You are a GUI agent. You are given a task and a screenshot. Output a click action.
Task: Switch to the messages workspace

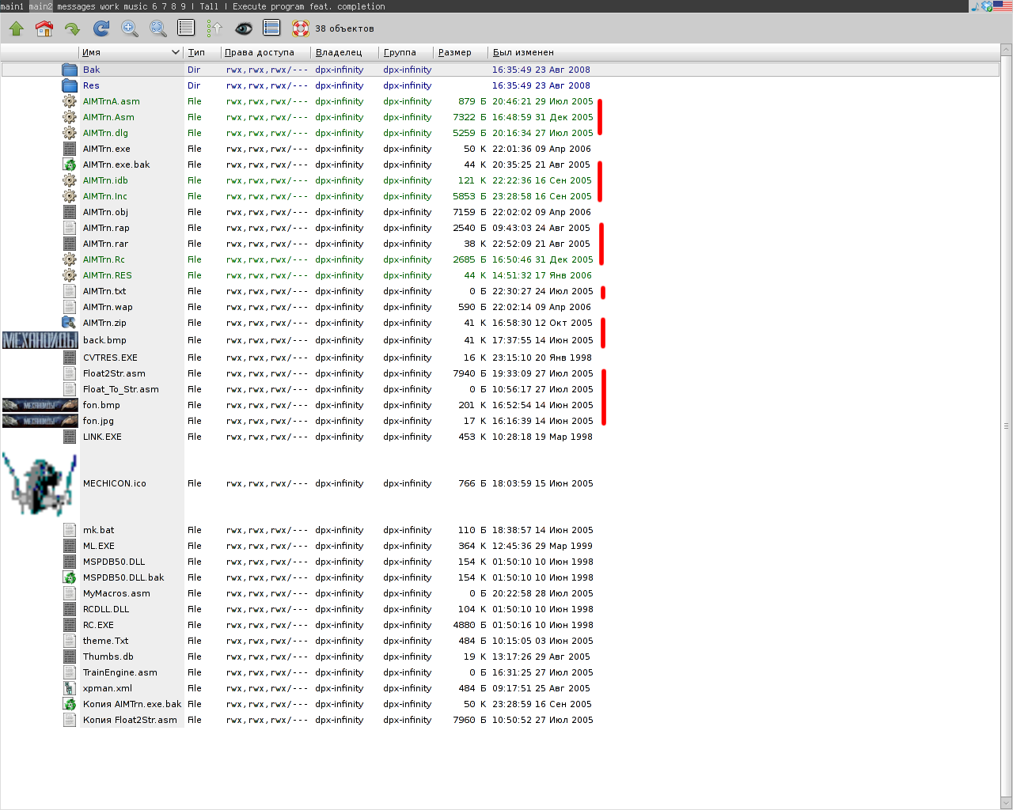click(76, 6)
